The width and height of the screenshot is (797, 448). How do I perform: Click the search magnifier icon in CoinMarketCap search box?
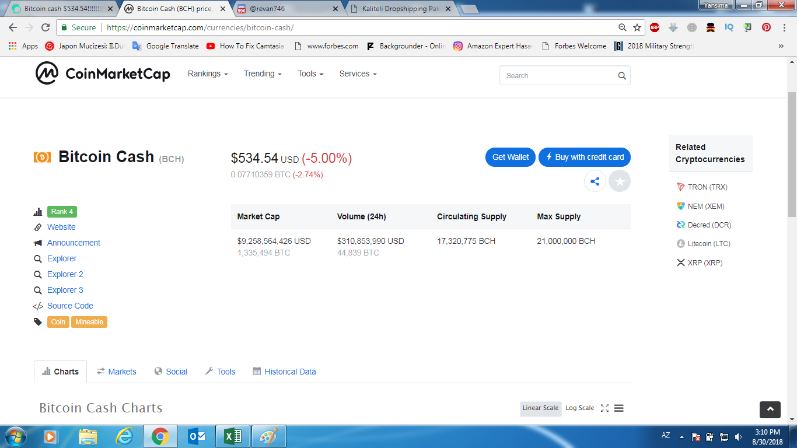click(622, 76)
